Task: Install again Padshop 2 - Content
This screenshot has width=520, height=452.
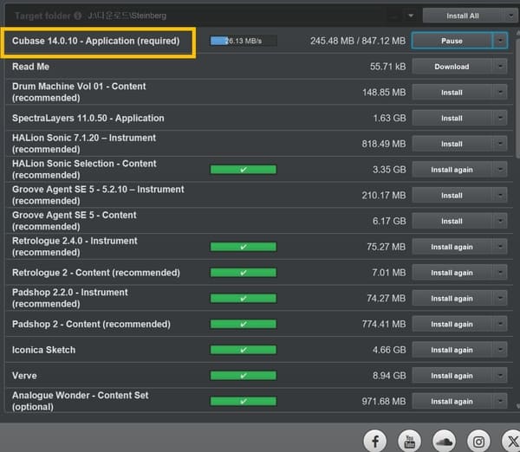Action: [452, 324]
